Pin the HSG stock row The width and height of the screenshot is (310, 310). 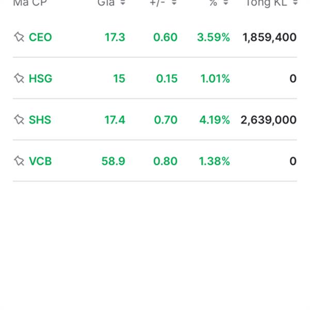pos(19,79)
